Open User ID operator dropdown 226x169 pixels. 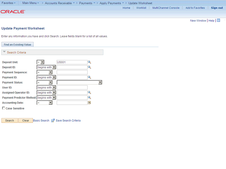(x=46, y=87)
